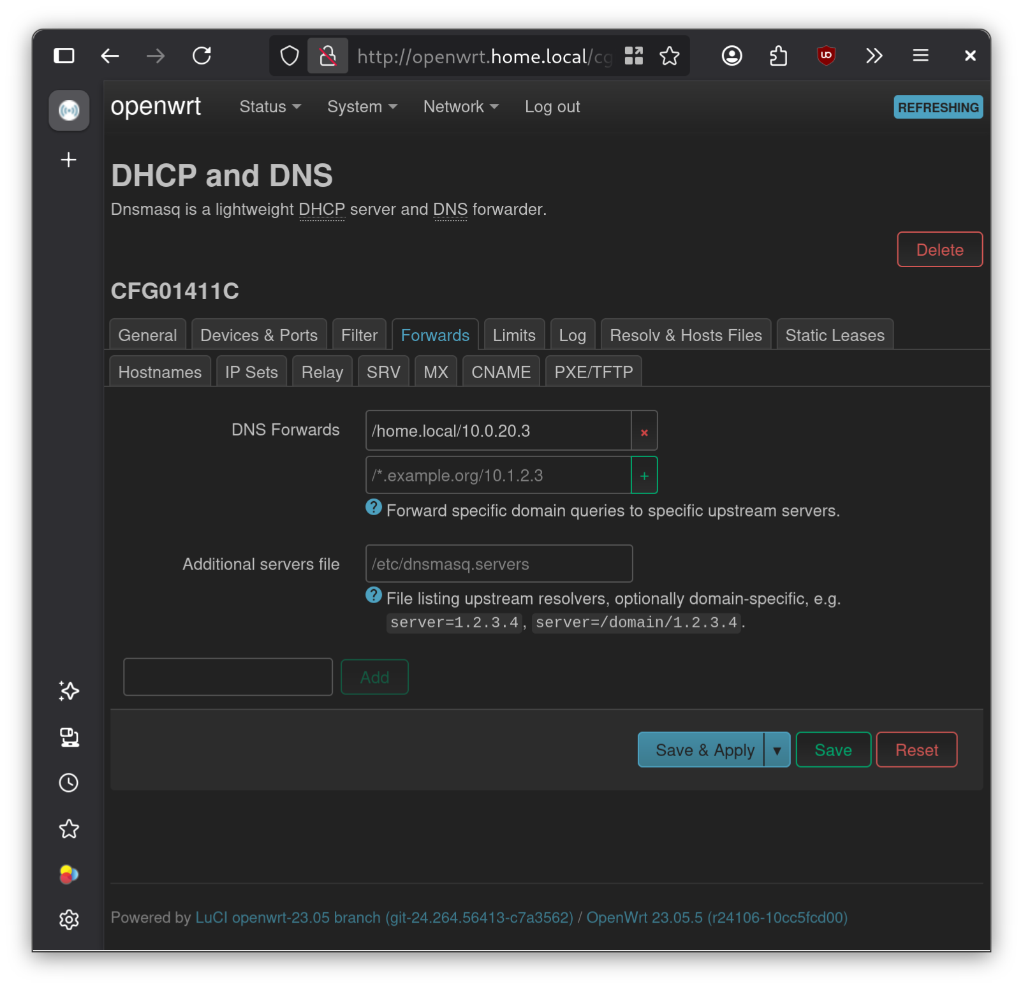
Task: Go back with the back arrow
Action: pos(110,56)
